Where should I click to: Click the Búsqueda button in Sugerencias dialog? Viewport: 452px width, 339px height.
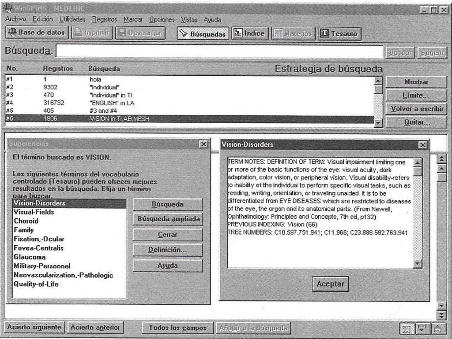coord(168,204)
